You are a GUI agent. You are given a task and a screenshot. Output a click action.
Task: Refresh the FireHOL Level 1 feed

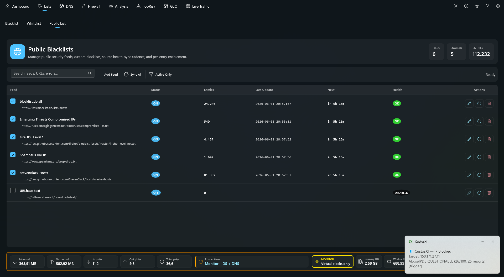click(x=479, y=139)
